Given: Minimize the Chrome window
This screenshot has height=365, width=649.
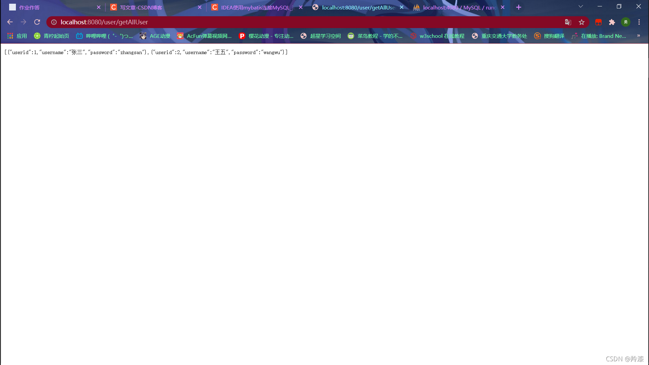Looking at the screenshot, I should click(x=600, y=6).
